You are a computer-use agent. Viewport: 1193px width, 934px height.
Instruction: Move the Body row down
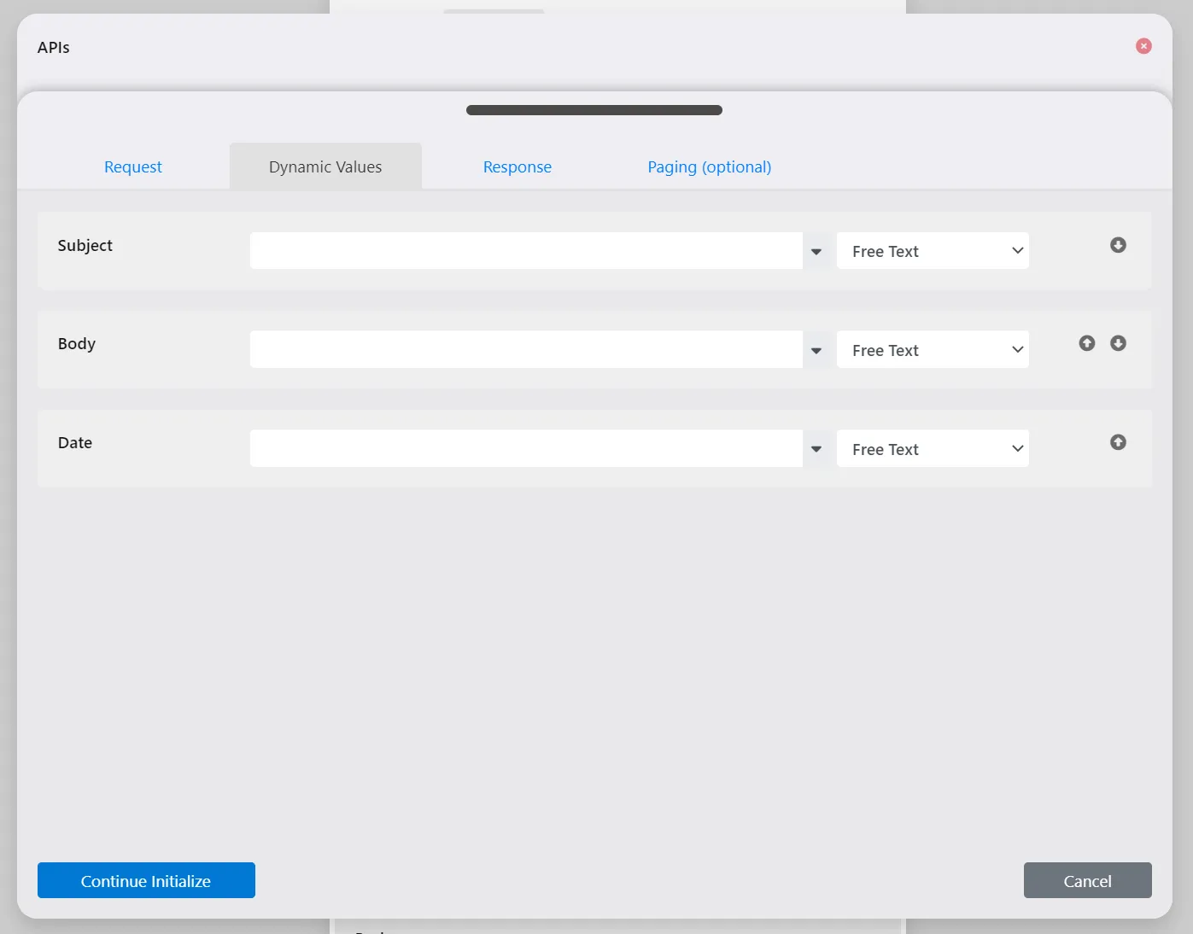pyautogui.click(x=1118, y=343)
